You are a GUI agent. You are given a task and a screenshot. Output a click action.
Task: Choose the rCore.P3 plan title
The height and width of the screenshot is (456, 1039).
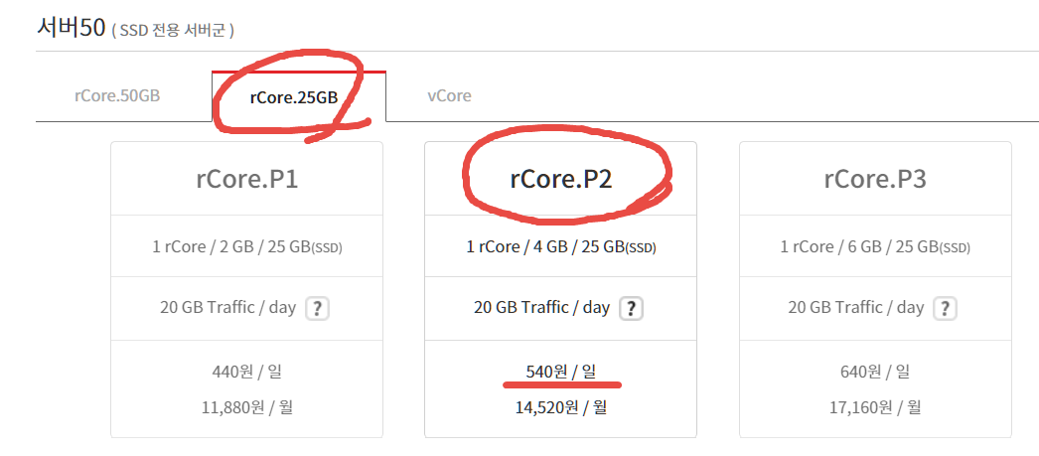point(875,179)
